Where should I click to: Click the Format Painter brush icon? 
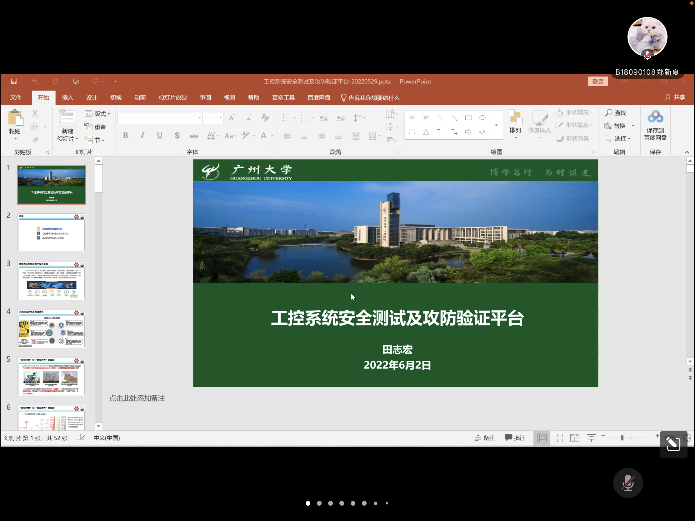(x=35, y=140)
